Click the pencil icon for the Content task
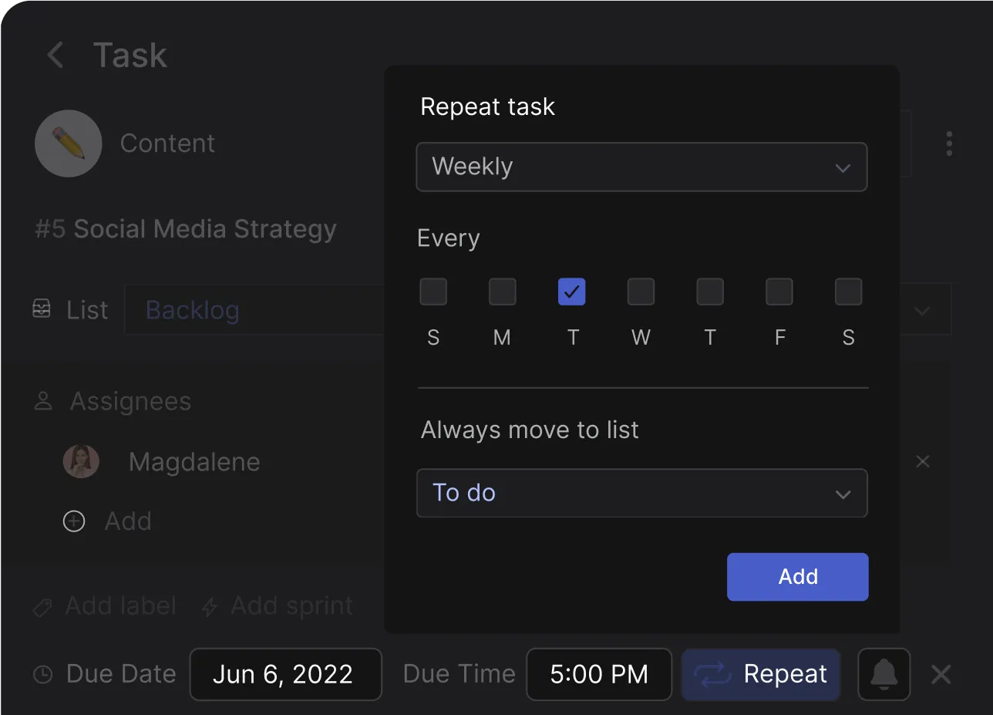The height and width of the screenshot is (715, 993). pos(68,143)
